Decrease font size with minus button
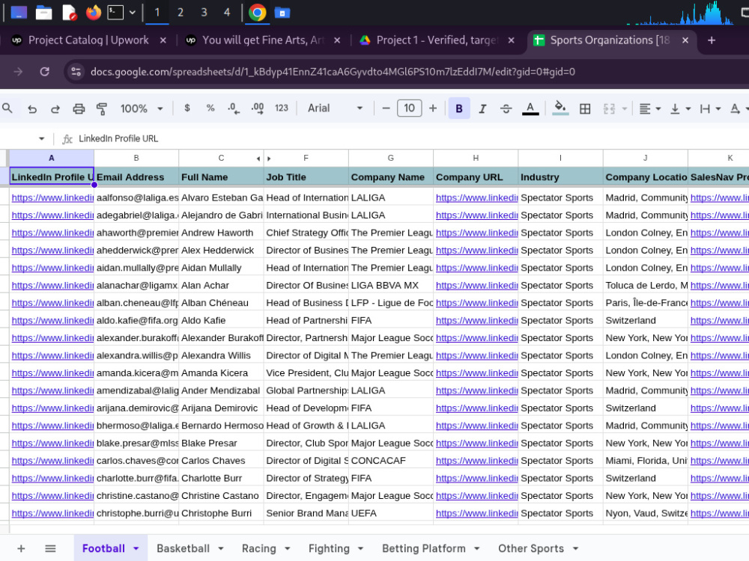Screen dimensions: 749x561 pos(386,108)
